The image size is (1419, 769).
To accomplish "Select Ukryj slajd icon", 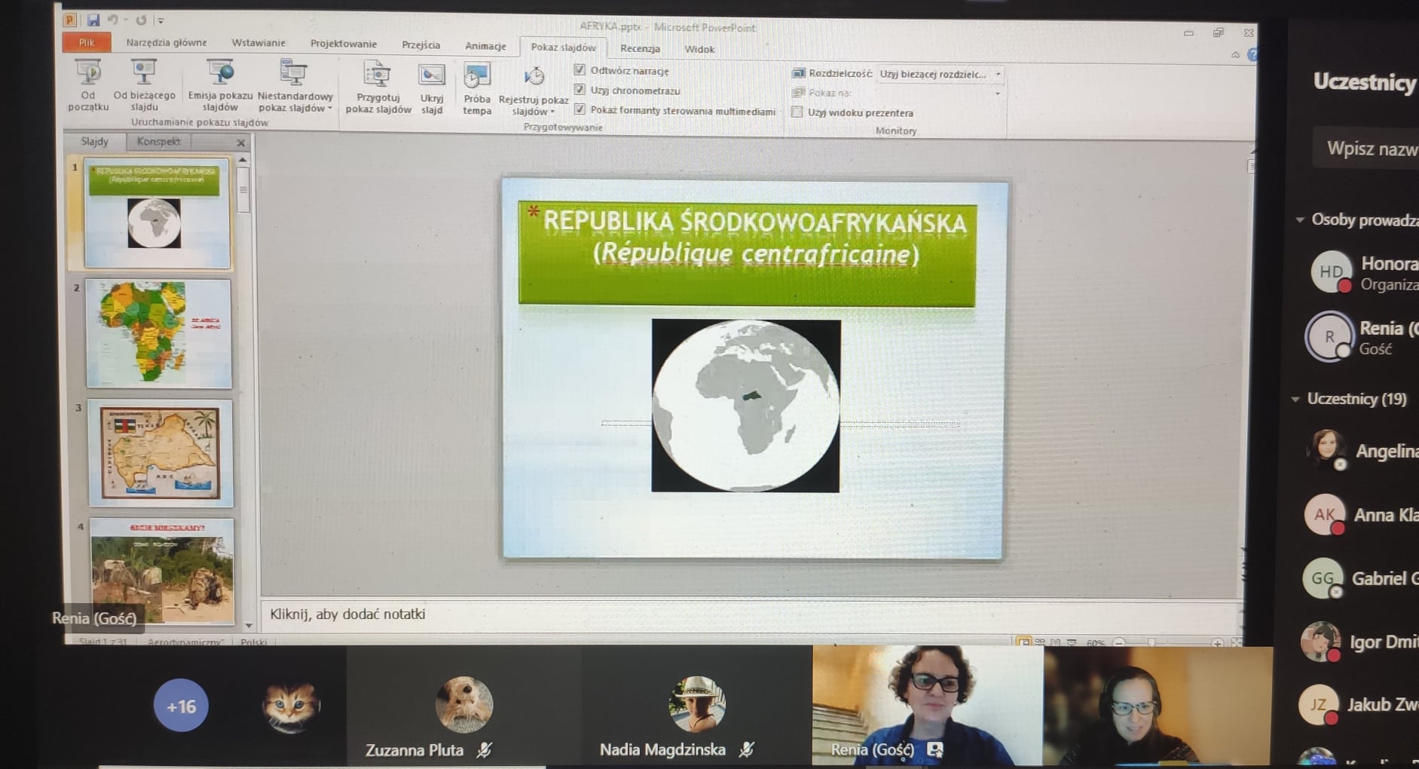I will [x=432, y=75].
